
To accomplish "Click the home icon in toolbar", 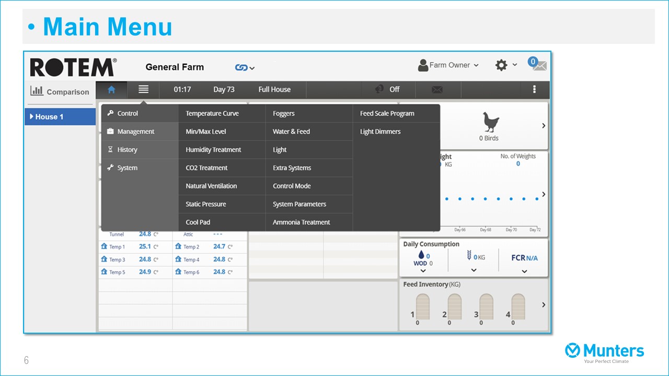I will click(111, 89).
